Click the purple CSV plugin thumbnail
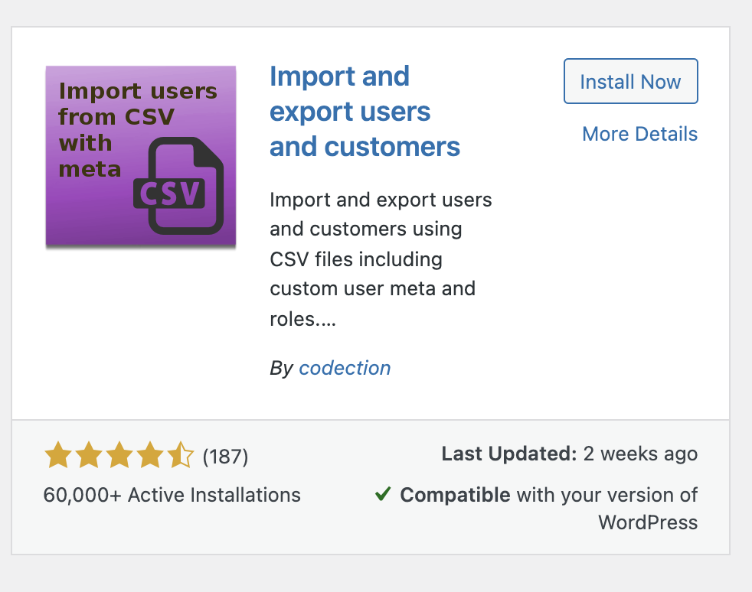 (x=140, y=156)
